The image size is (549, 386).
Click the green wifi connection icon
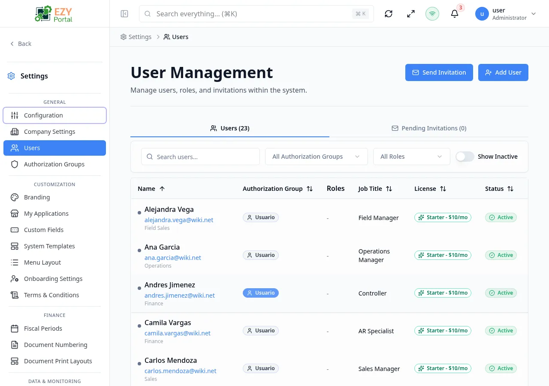[432, 14]
